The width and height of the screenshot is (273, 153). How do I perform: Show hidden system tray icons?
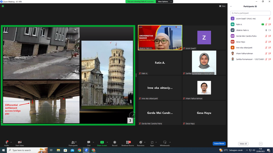click(x=247, y=150)
